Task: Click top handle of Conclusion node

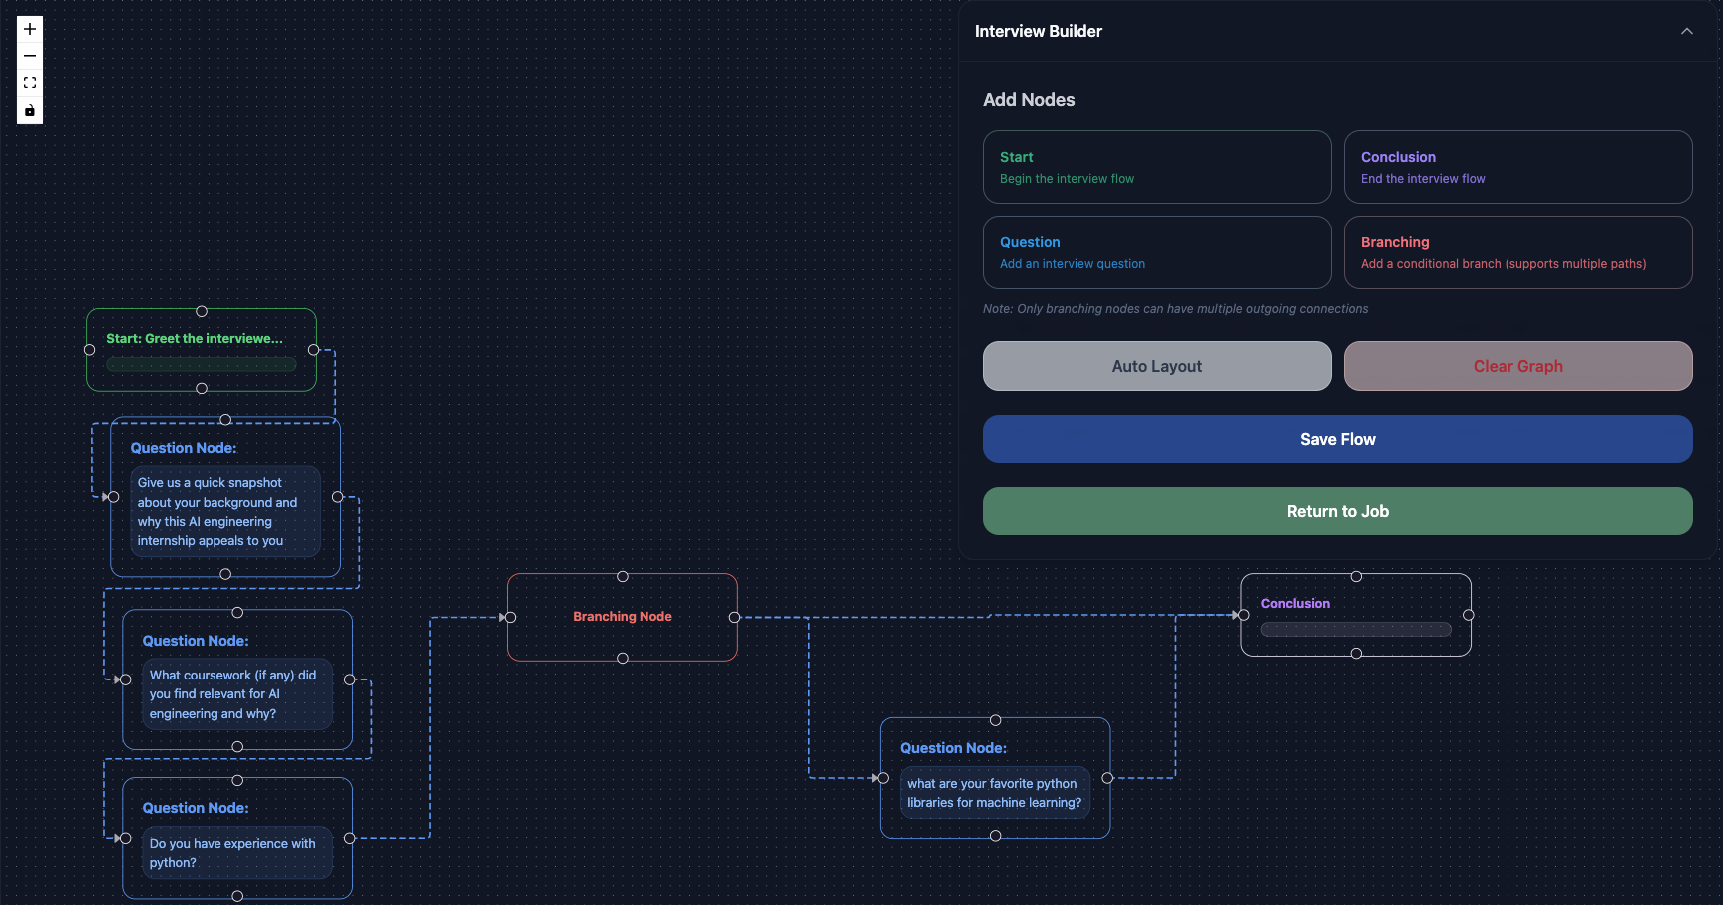Action: click(x=1356, y=576)
